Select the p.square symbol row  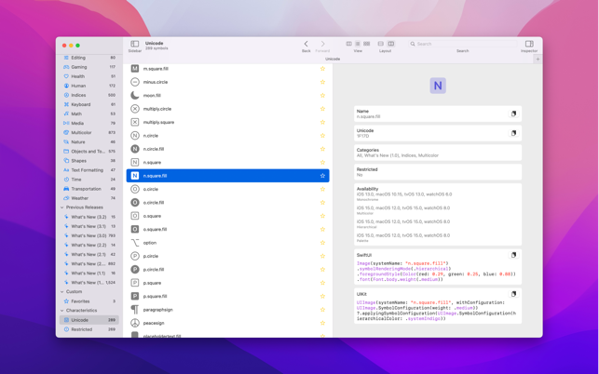click(227, 283)
